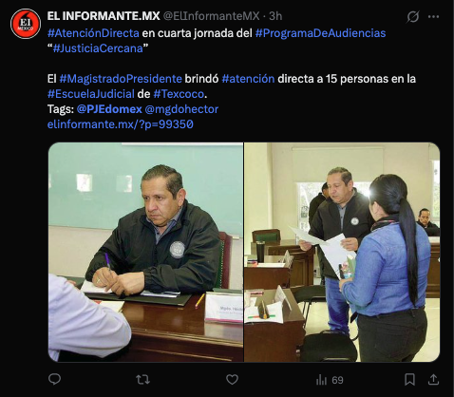Open EL INFORMANTE.MX profile avatar
Viewport: 454px width, 397px height.
click(x=26, y=24)
